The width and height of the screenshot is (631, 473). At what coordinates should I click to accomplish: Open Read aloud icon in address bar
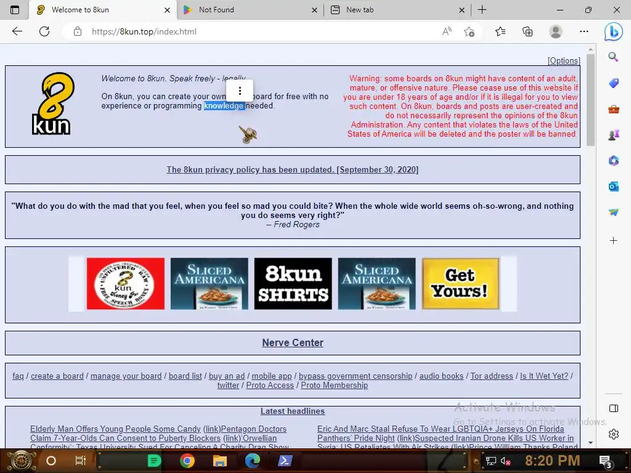pyautogui.click(x=447, y=31)
